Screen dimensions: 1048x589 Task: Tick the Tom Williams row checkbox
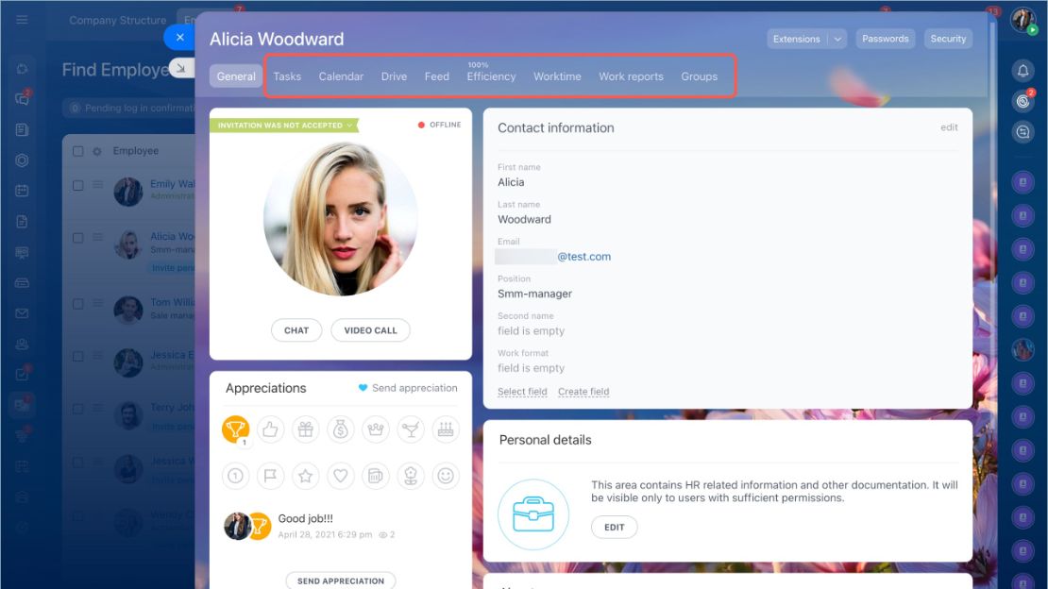click(78, 304)
